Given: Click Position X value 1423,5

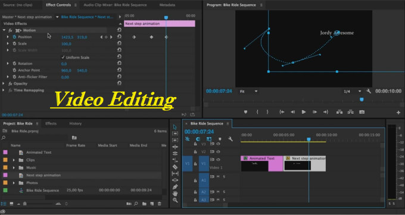Looking at the screenshot, I should (x=67, y=37).
